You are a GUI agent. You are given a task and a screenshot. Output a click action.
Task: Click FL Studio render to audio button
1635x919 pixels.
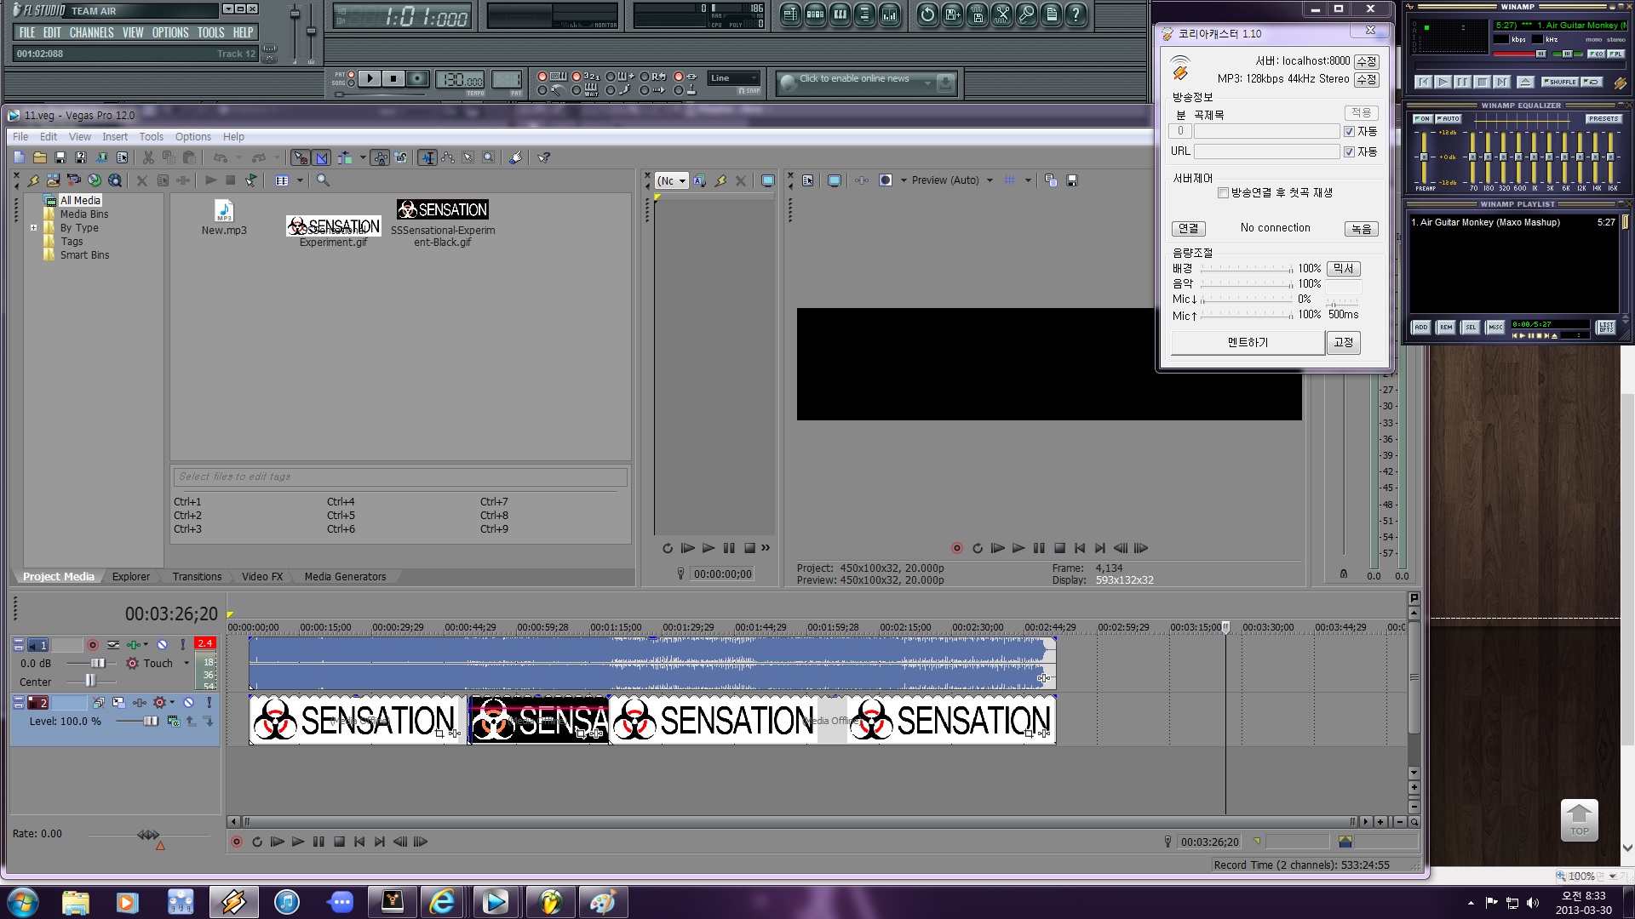click(x=977, y=14)
